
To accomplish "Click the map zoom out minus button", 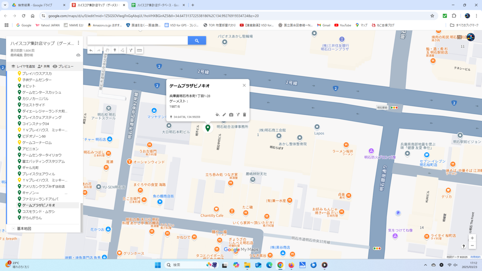I will (x=472, y=245).
